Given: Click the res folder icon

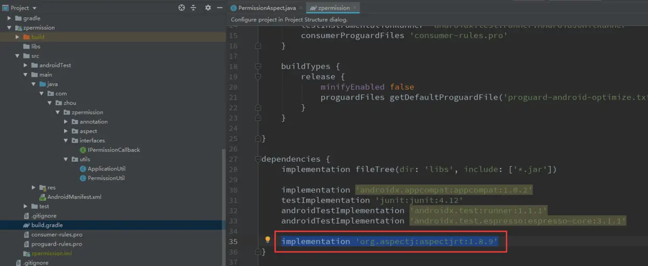Looking at the screenshot, I should 42,187.
